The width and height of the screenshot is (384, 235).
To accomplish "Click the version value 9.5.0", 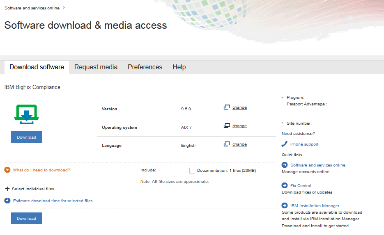I will point(186,109).
